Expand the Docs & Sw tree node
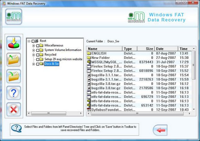The image size is (200, 141). (33, 64)
